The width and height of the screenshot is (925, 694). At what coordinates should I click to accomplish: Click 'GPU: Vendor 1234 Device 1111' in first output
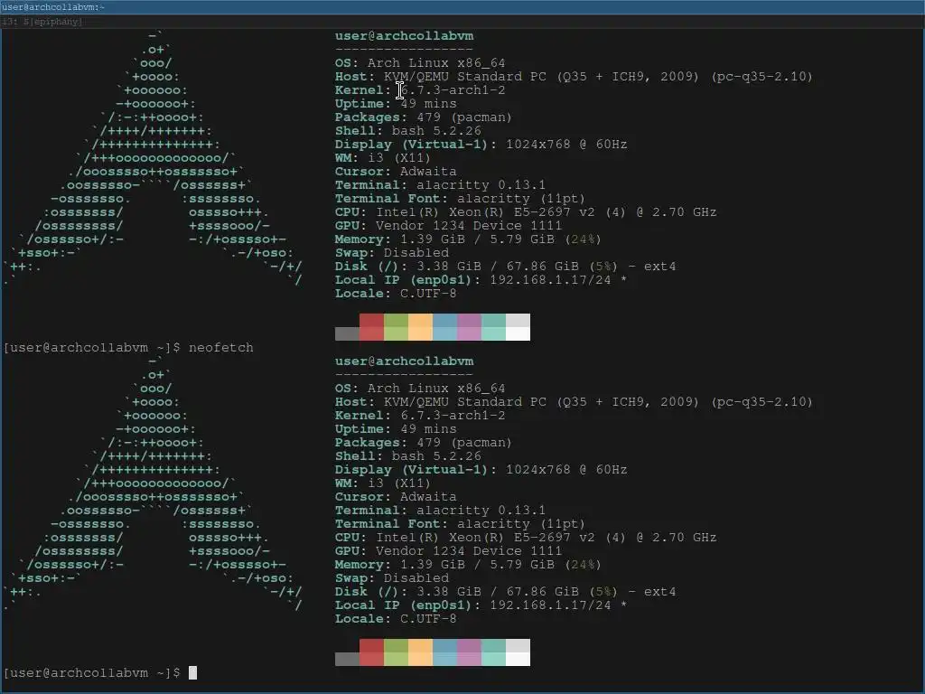click(448, 226)
